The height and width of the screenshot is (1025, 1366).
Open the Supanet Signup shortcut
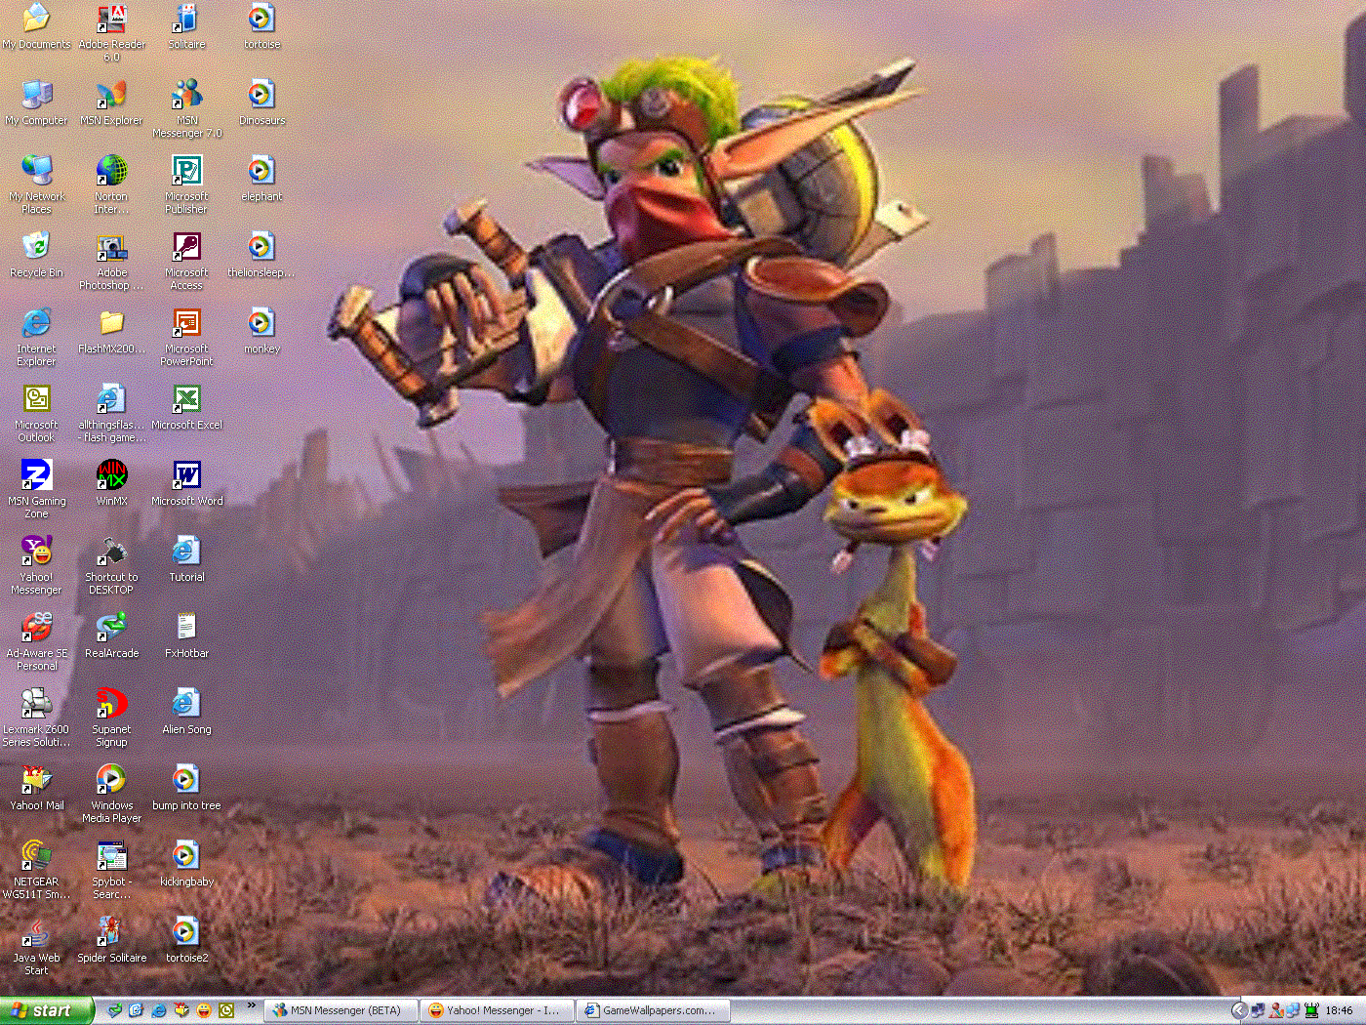pos(111,717)
